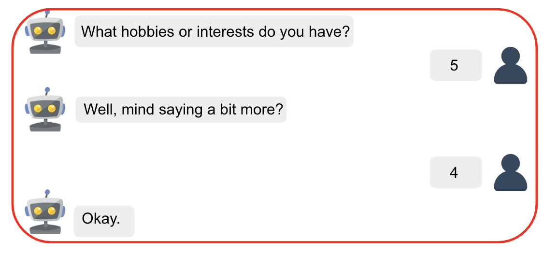Click the antenna tip of the middle robot

tap(47, 90)
